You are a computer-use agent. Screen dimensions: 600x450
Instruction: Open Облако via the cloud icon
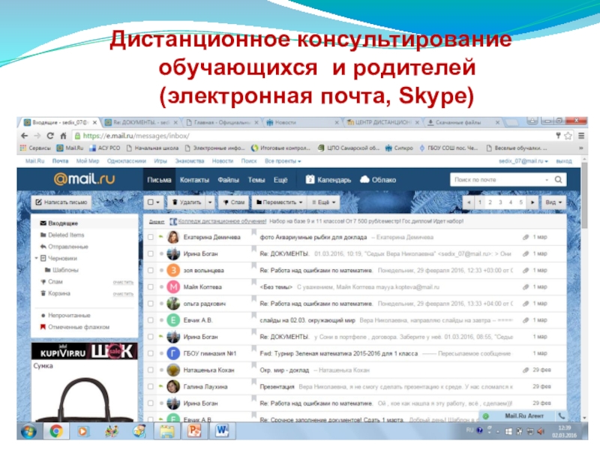[x=365, y=180]
